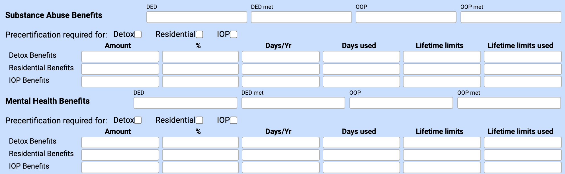Viewport: 565px width, 174px height.
Task: Click the Substance Abuse OOP met field
Action: (511, 17)
